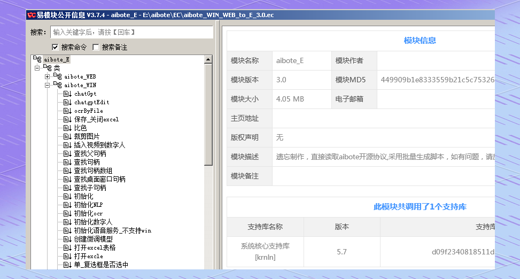520x279 pixels.
Task: Click the 查找桌面窗口句柄 method icon
Action: pyautogui.click(x=68, y=179)
